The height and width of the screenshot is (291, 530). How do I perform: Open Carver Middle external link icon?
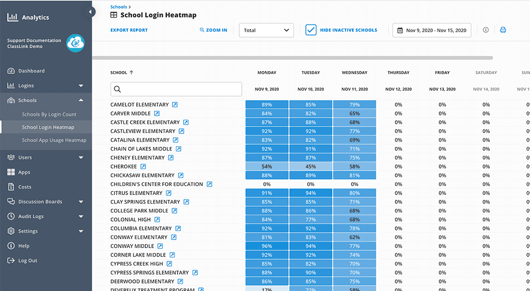157,113
